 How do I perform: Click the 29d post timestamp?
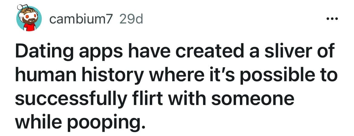(131, 19)
